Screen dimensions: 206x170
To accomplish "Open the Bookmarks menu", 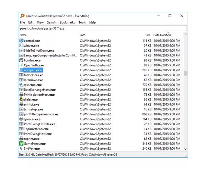I will point(67,22).
